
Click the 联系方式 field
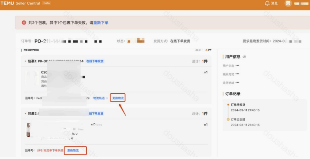(x=231, y=74)
